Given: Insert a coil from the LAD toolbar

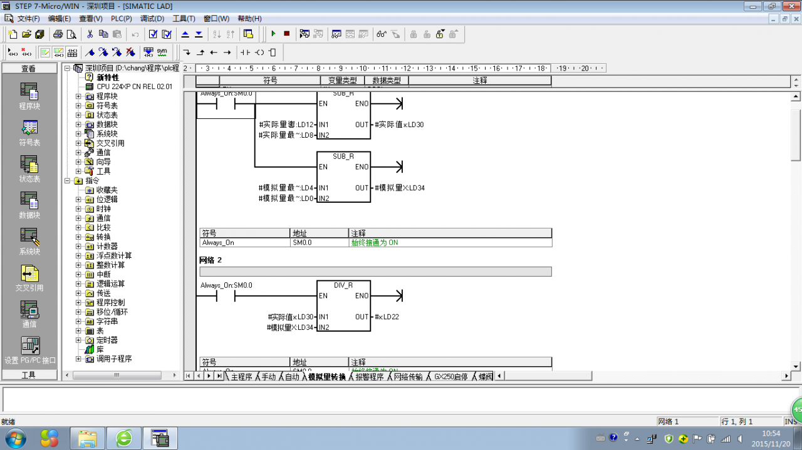Looking at the screenshot, I should (x=259, y=53).
